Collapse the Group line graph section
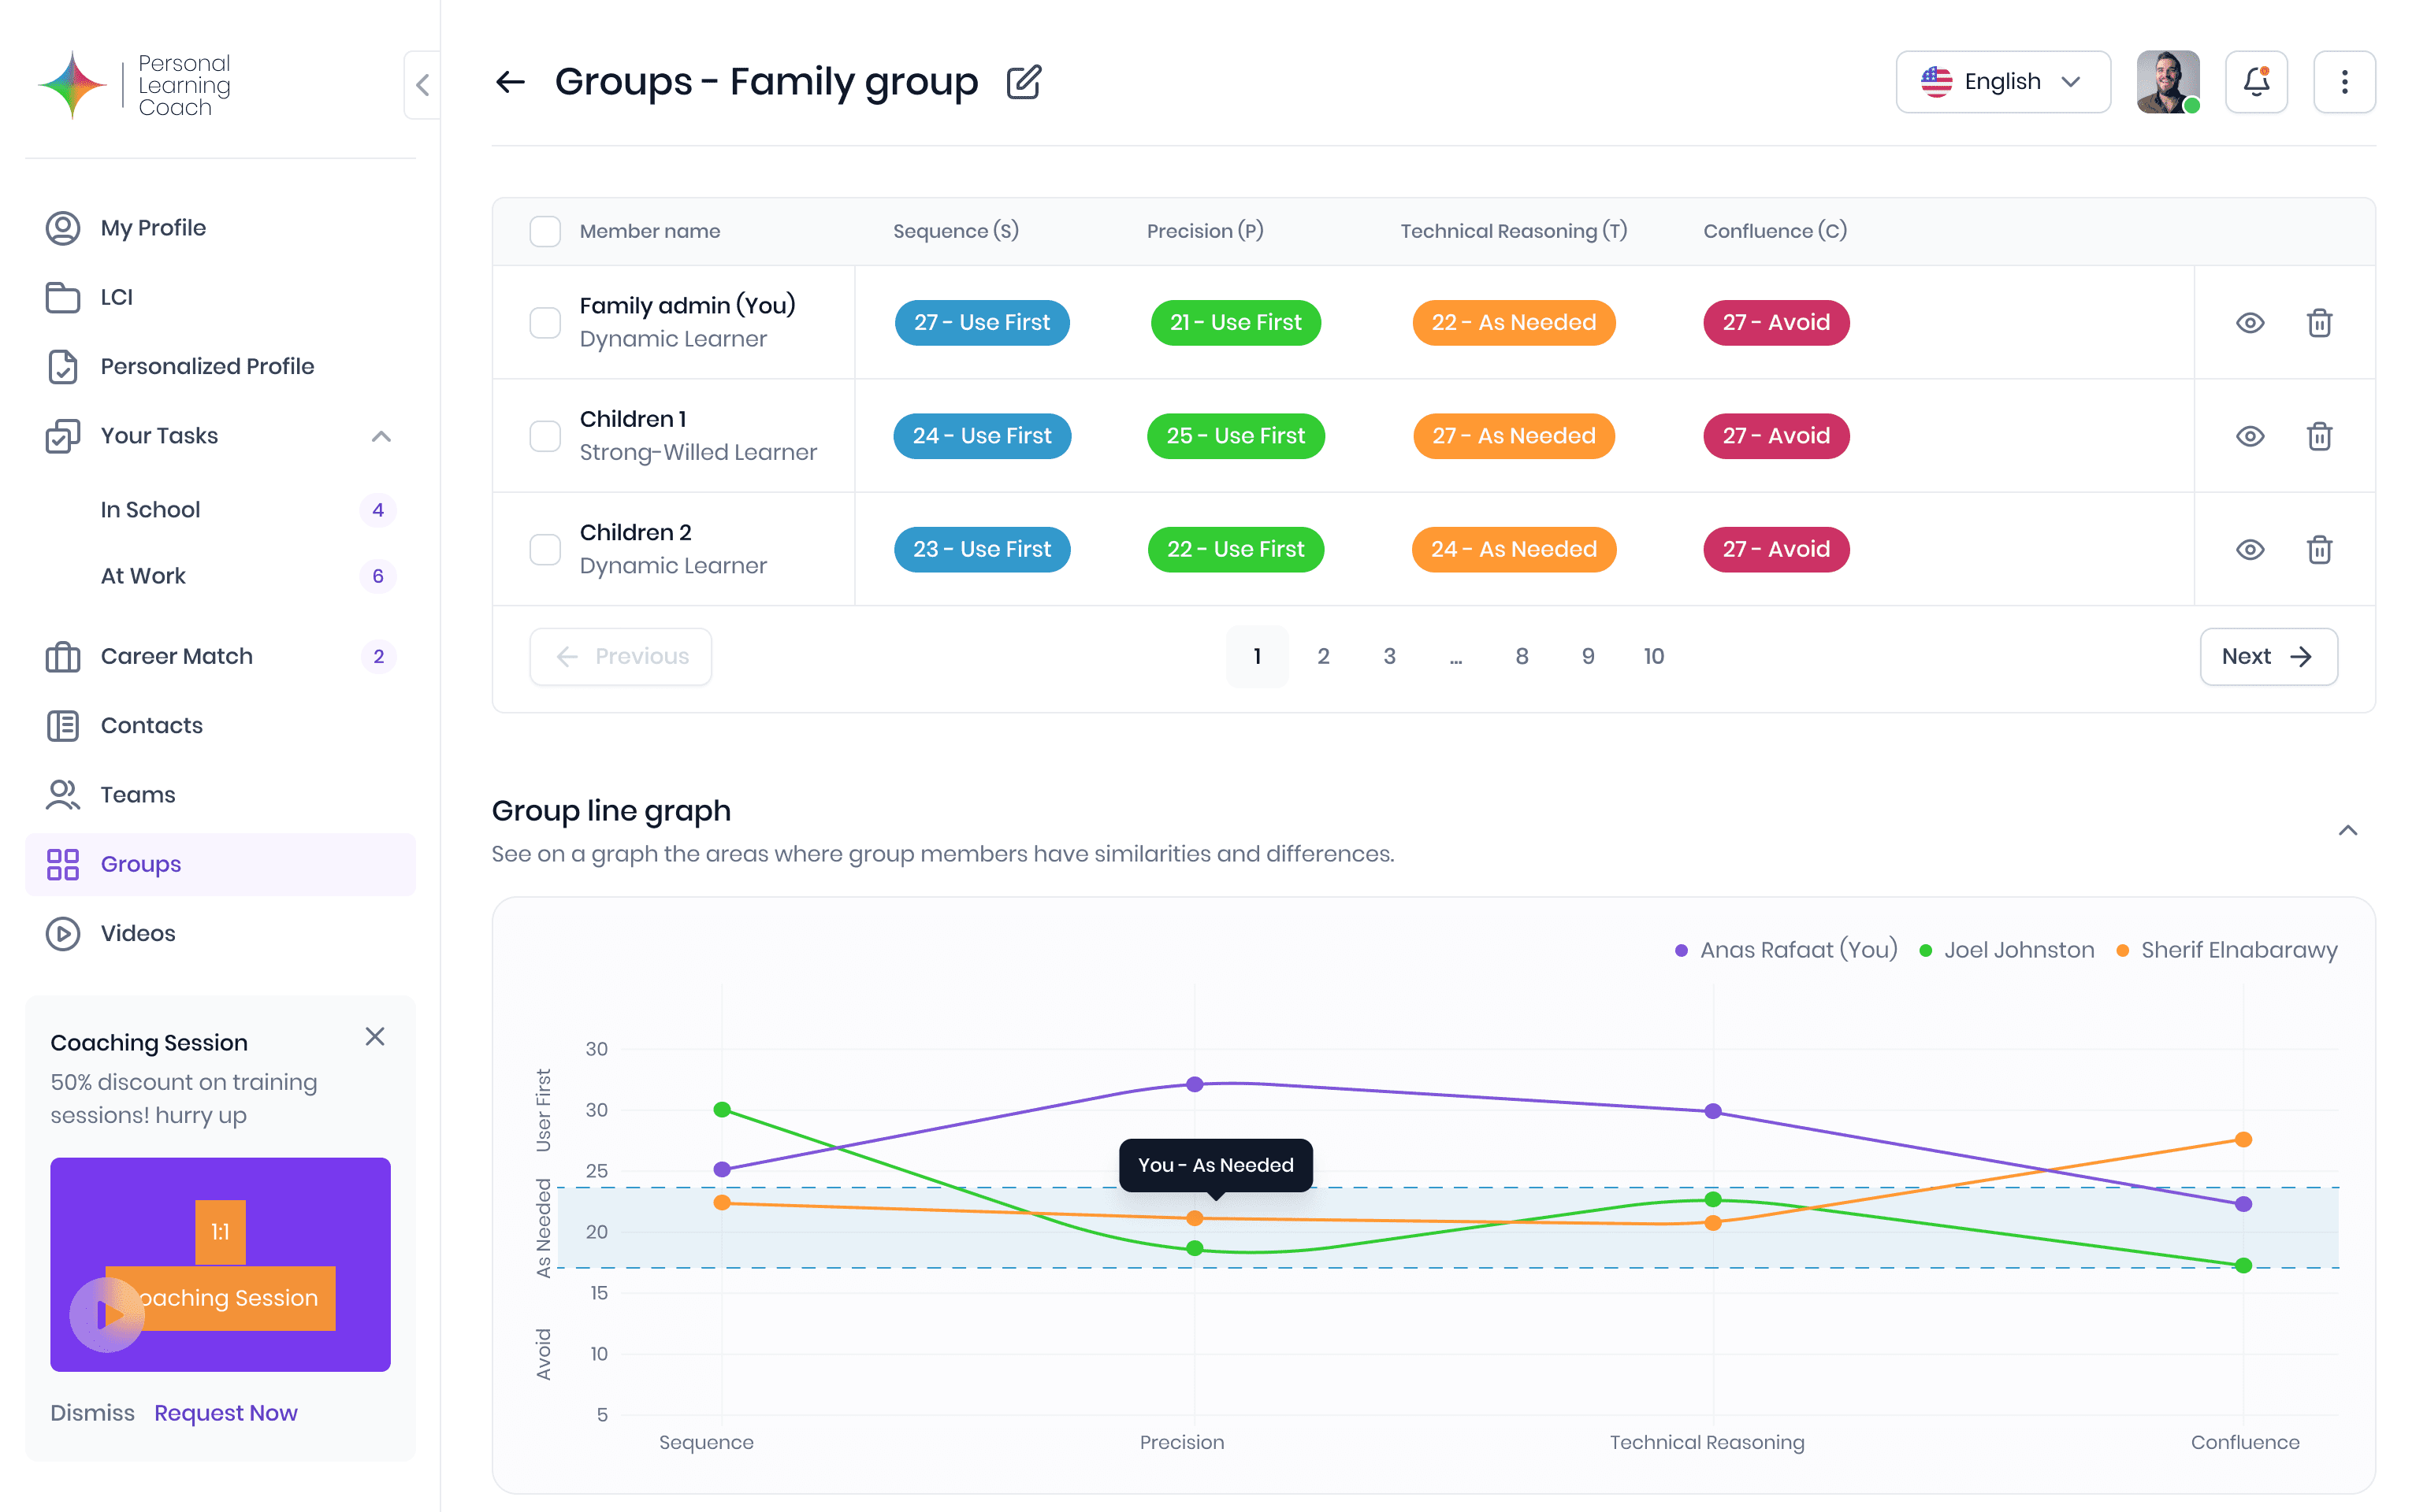This screenshot has width=2427, height=1512. tap(2347, 831)
